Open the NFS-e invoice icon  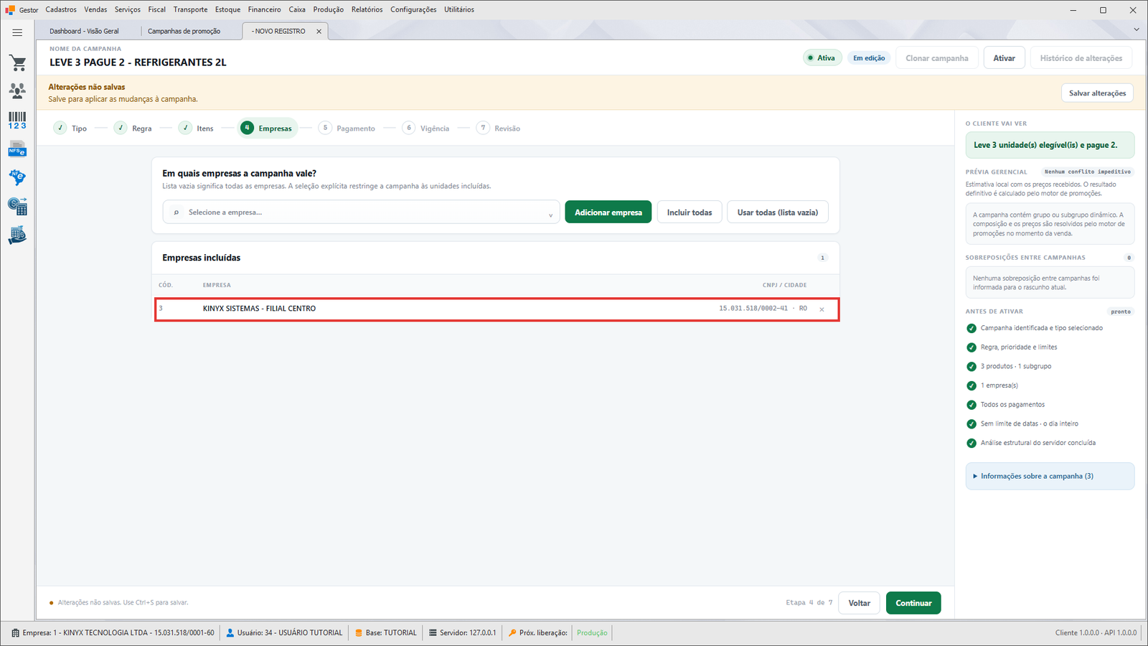[x=17, y=149]
